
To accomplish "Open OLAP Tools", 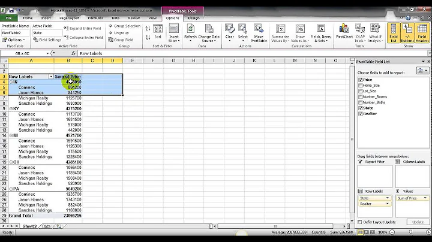I will point(360,33).
